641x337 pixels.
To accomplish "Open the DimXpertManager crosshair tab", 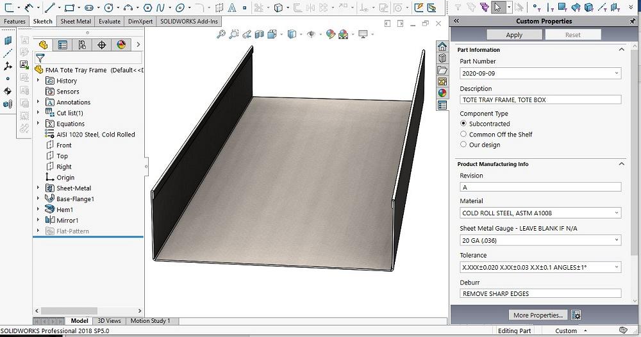I will [x=102, y=44].
